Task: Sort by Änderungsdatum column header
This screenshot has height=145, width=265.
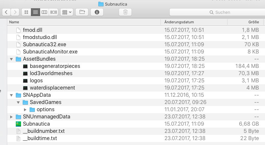Action: click(194, 22)
